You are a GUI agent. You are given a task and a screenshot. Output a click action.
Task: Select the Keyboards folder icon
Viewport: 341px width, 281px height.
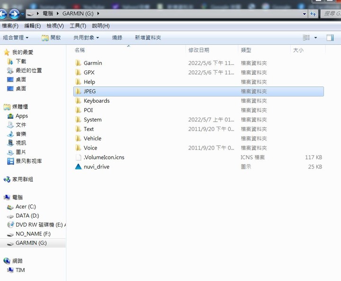[x=78, y=101]
